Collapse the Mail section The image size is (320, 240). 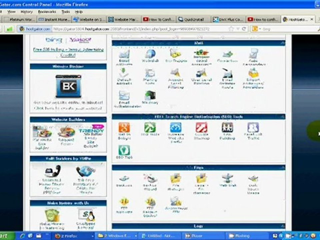click(282, 43)
